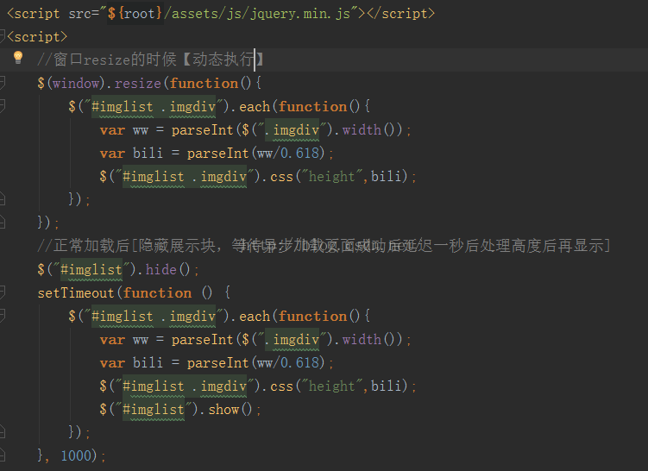
Task: Click the 'hide' method on #imglist
Action: pyautogui.click(x=160, y=269)
